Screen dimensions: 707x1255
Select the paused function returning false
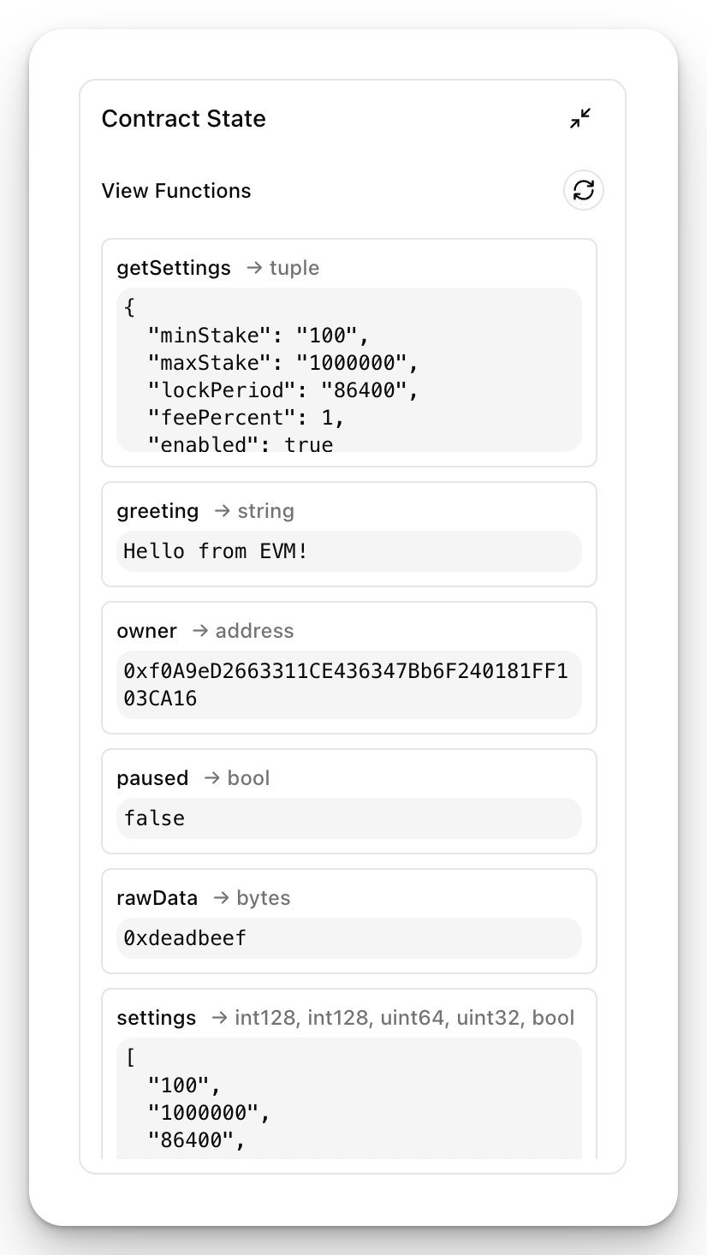tap(153, 777)
